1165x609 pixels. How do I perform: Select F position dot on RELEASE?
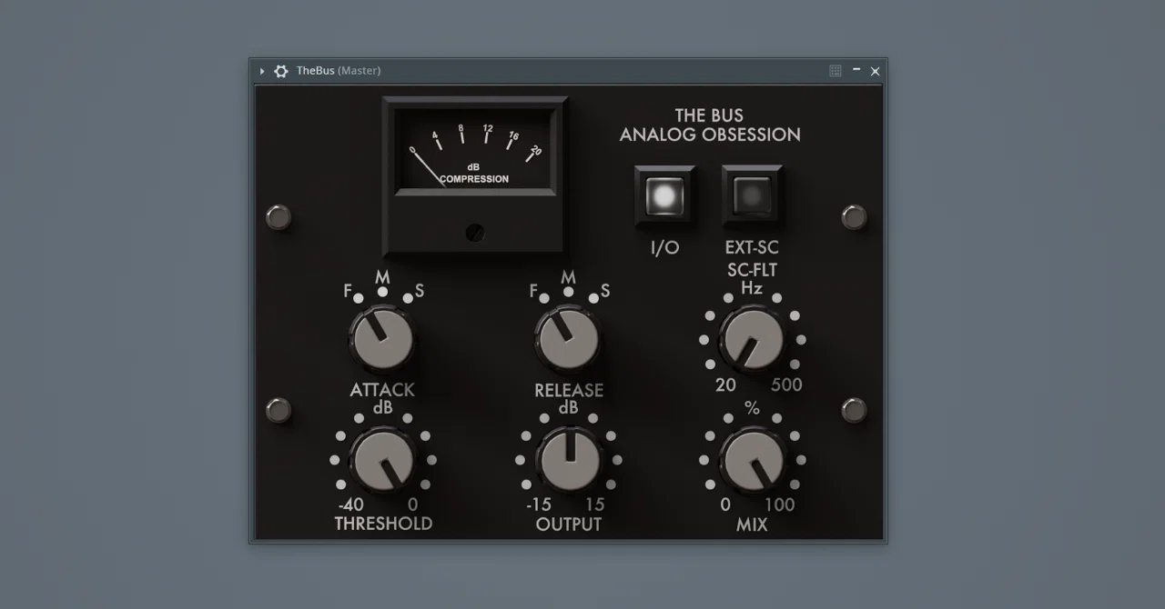coord(544,298)
